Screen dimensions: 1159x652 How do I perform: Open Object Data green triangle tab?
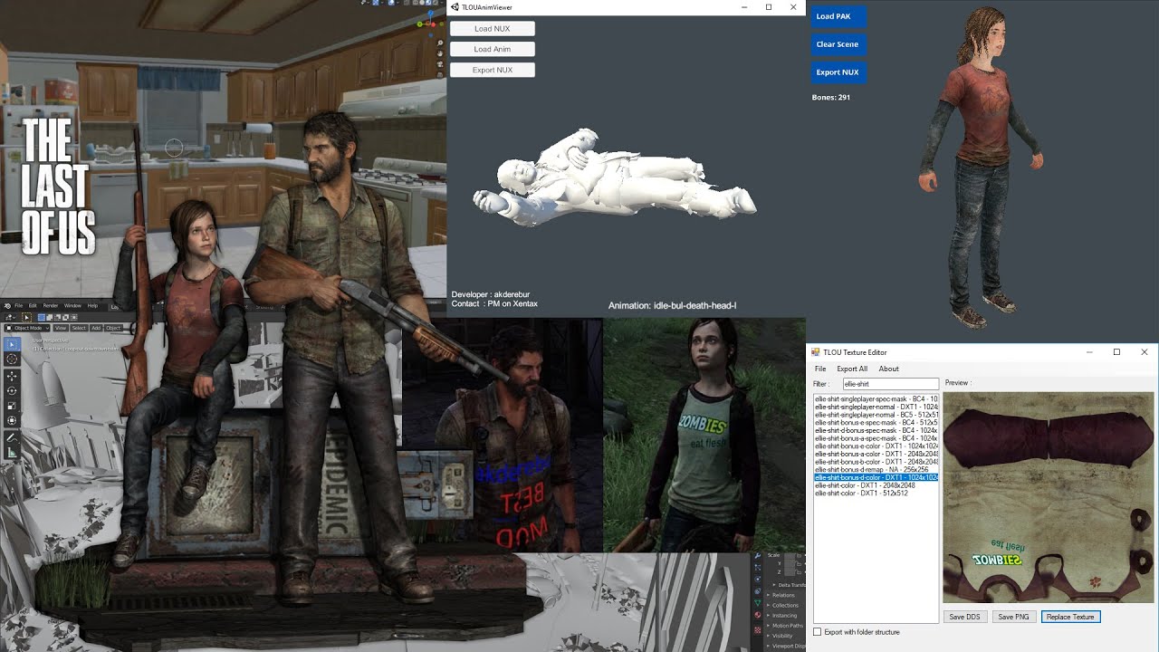(x=758, y=602)
